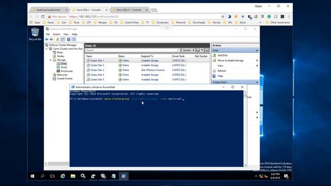The image size is (331, 186).
Task: Open Task View on the taskbar
Action: coord(52,176)
